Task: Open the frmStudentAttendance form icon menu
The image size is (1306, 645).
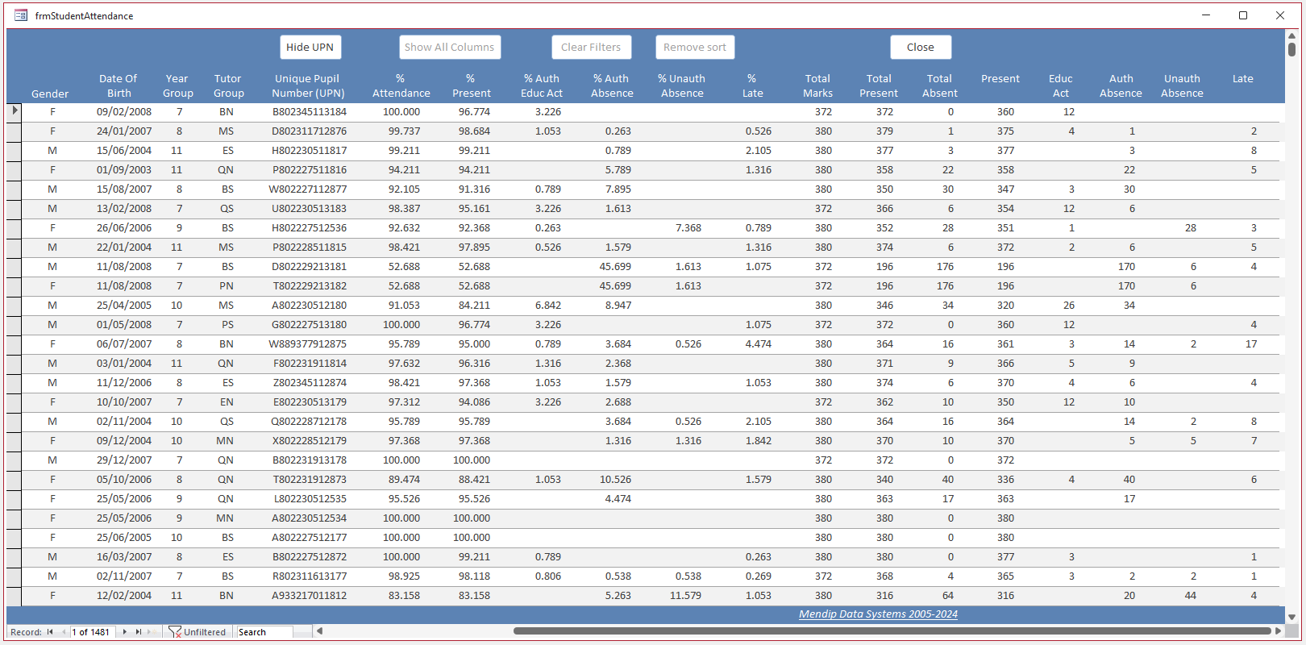Action: click(x=21, y=15)
